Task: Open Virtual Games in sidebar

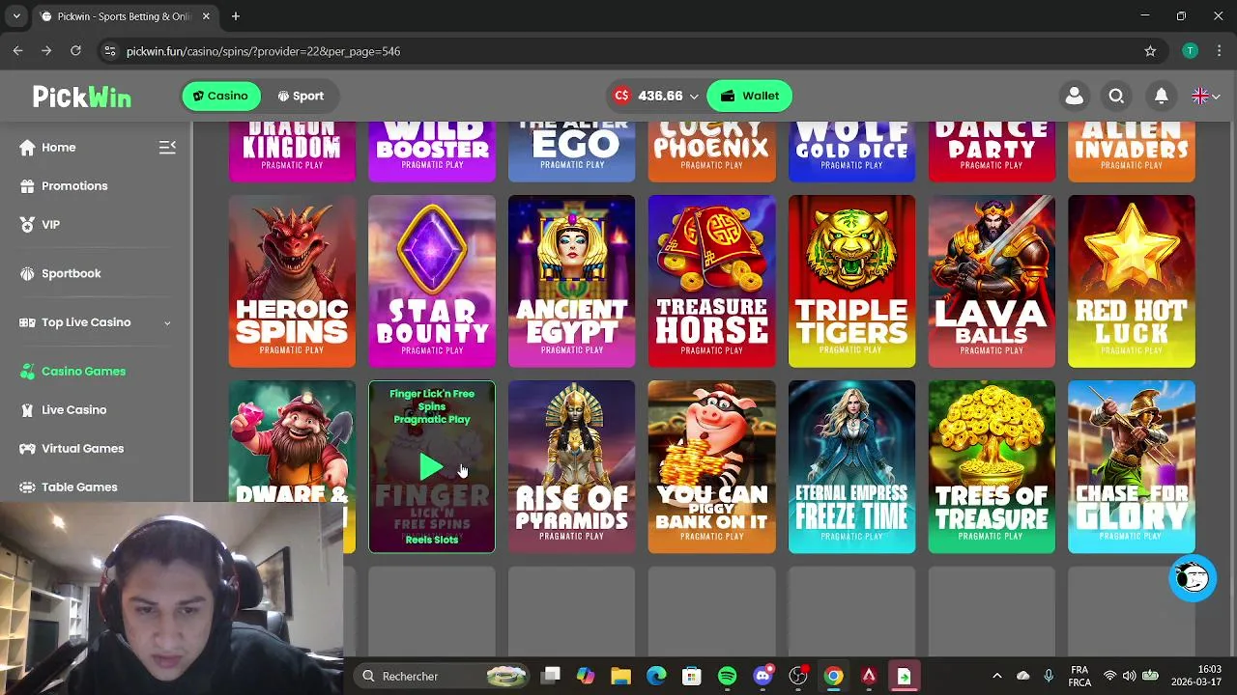Action: coord(82,448)
